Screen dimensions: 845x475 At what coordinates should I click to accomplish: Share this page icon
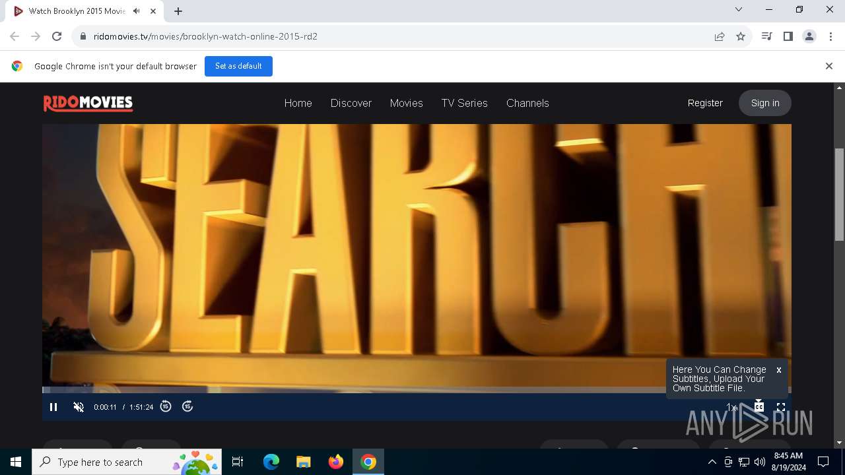tap(720, 36)
